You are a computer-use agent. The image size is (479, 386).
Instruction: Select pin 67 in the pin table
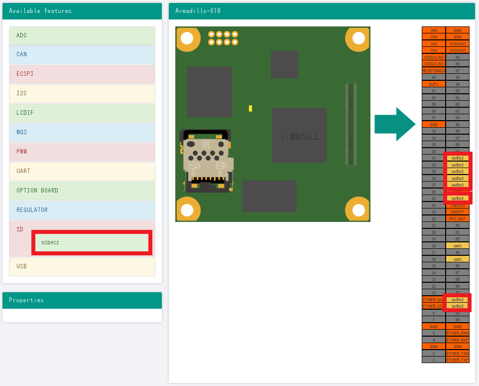click(457, 138)
